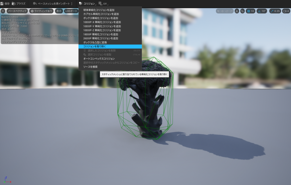Choose カプセル単純化コリジョンを追加
The image size is (291, 185).
[110, 14]
